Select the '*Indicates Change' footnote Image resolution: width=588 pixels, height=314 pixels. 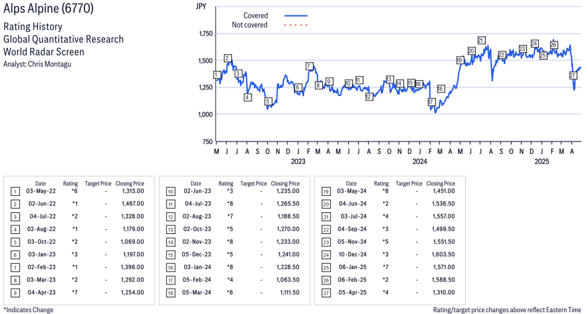[x=28, y=310]
